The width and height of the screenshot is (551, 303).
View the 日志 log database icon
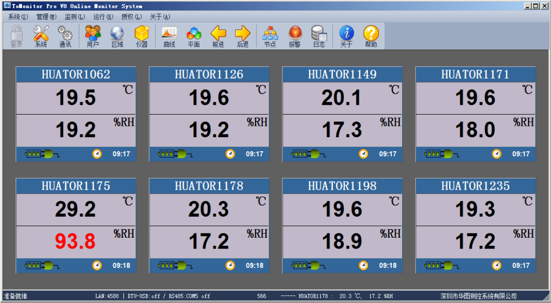[x=319, y=36]
